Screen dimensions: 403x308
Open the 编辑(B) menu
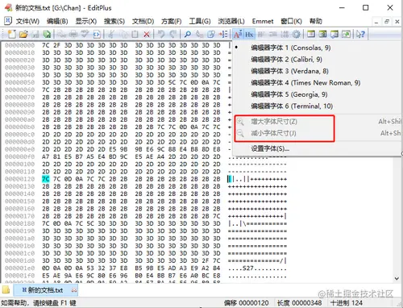pos(57,21)
